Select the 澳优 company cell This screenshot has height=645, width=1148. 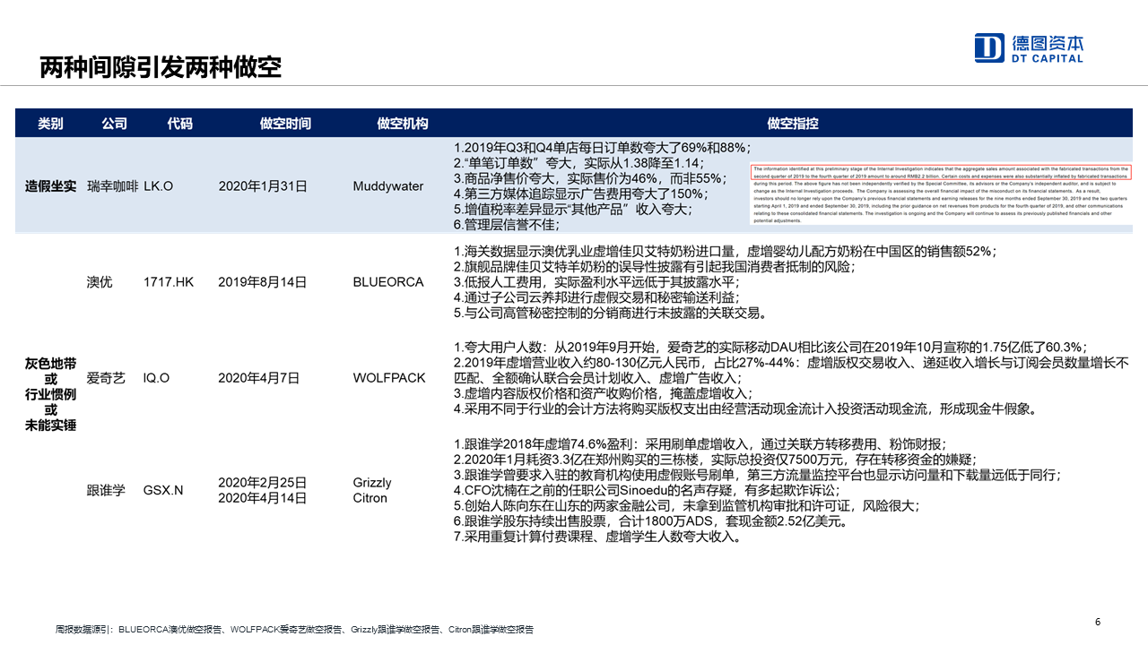(x=100, y=281)
